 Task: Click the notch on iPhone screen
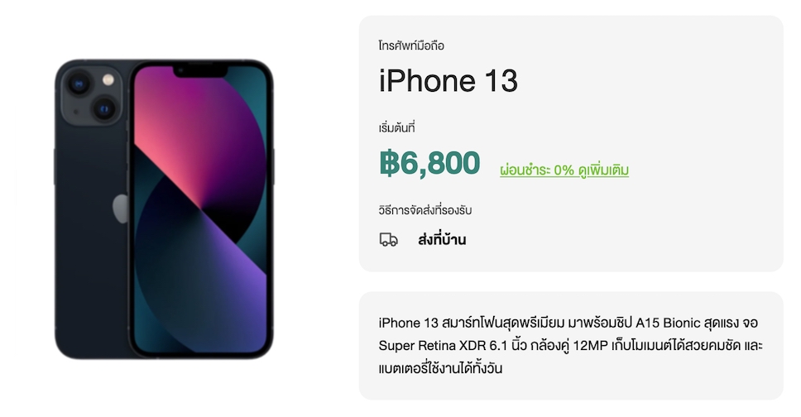click(x=200, y=71)
